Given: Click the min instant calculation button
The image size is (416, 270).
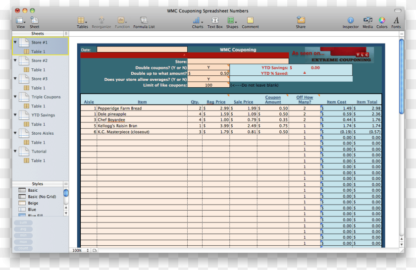Looking at the screenshot, I should [23, 235].
